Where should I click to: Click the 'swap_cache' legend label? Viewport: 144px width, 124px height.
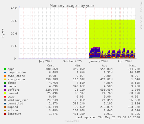[16, 76]
